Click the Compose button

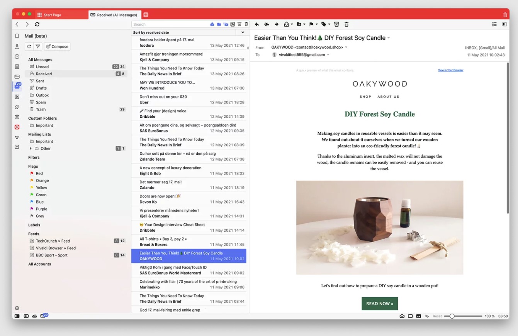coord(57,46)
